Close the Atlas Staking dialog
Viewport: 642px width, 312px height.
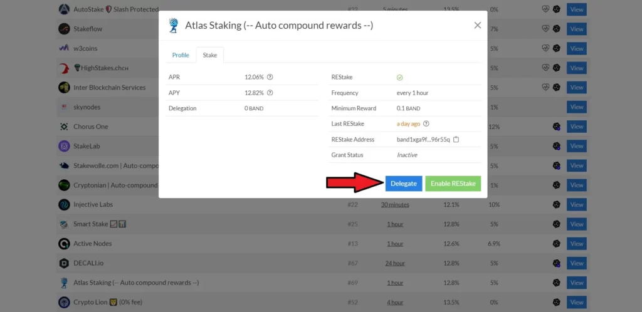(477, 26)
